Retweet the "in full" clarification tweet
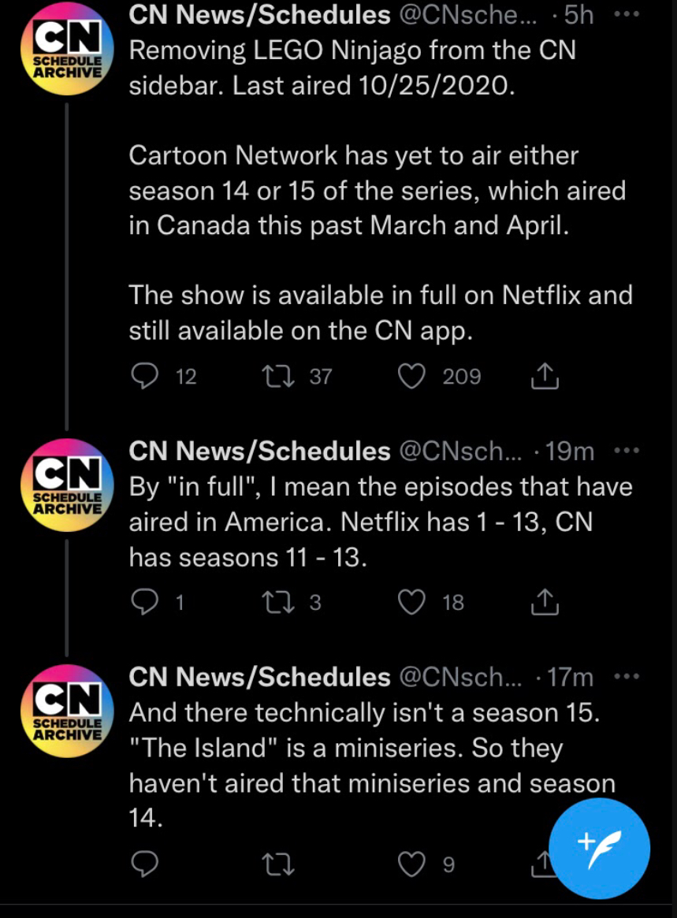Screen dimensions: 677x918 click(277, 603)
